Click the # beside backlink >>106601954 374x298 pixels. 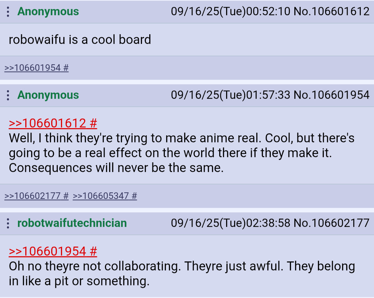[66, 68]
